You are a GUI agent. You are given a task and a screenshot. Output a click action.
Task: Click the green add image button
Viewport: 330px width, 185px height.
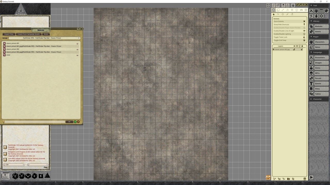click(x=75, y=122)
